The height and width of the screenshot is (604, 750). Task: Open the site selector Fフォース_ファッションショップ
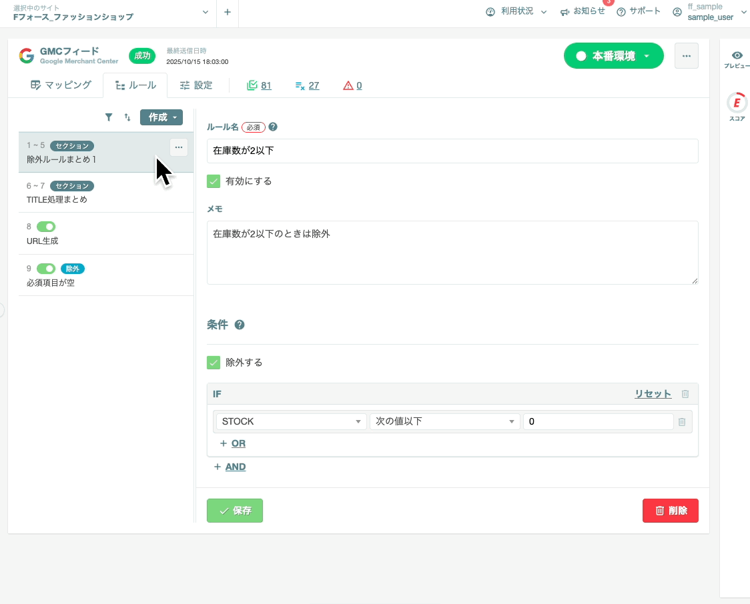pyautogui.click(x=111, y=13)
